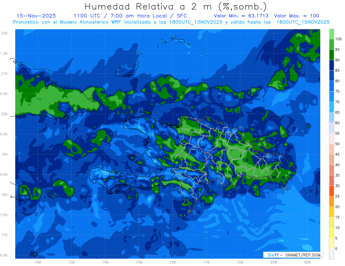Click the legend swatch between 45 and 50
This screenshot has height=266, width=345.
[331, 149]
